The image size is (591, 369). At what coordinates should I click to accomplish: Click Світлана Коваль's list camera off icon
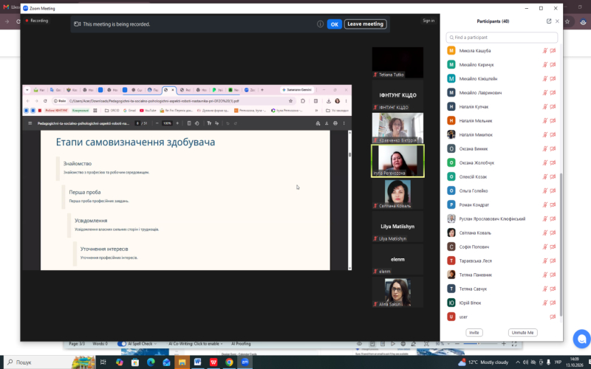coord(553,232)
